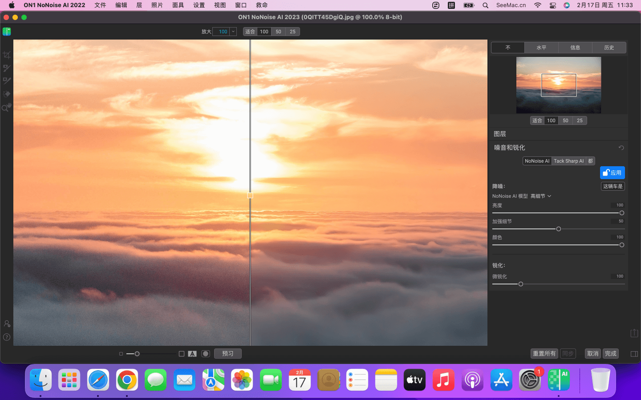Open the NoNoise AI 模型 高细节 dropdown
This screenshot has width=641, height=400.
[x=541, y=196]
